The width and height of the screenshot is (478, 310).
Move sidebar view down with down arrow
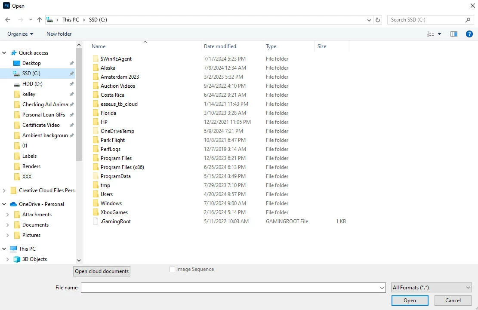(79, 261)
